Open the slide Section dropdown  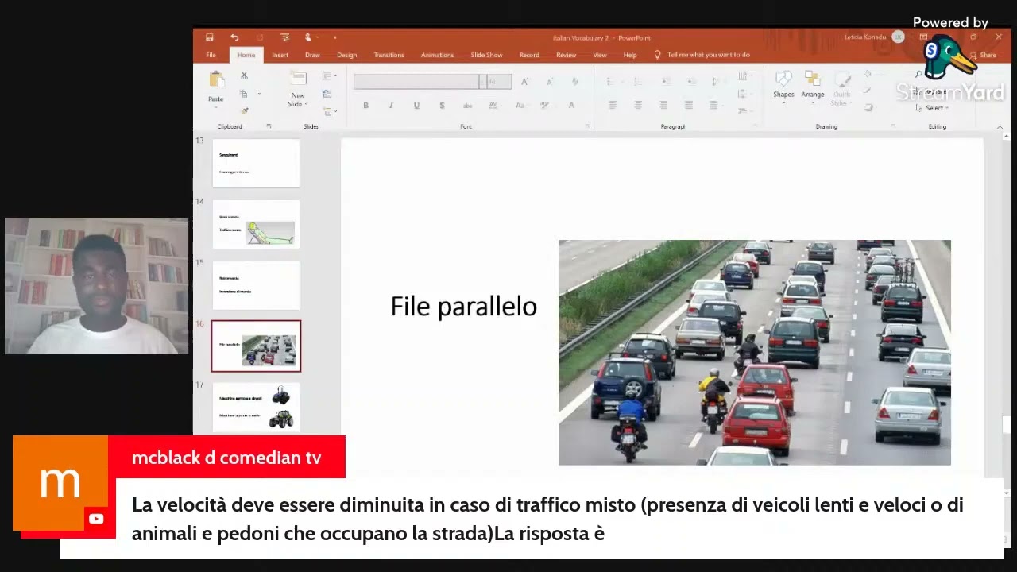(x=327, y=111)
